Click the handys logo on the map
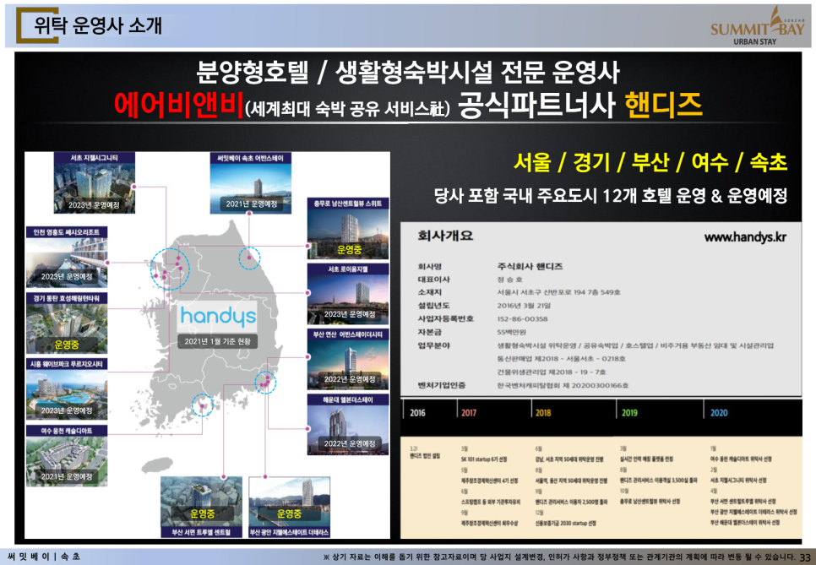This screenshot has height=565, width=816. pos(217,317)
